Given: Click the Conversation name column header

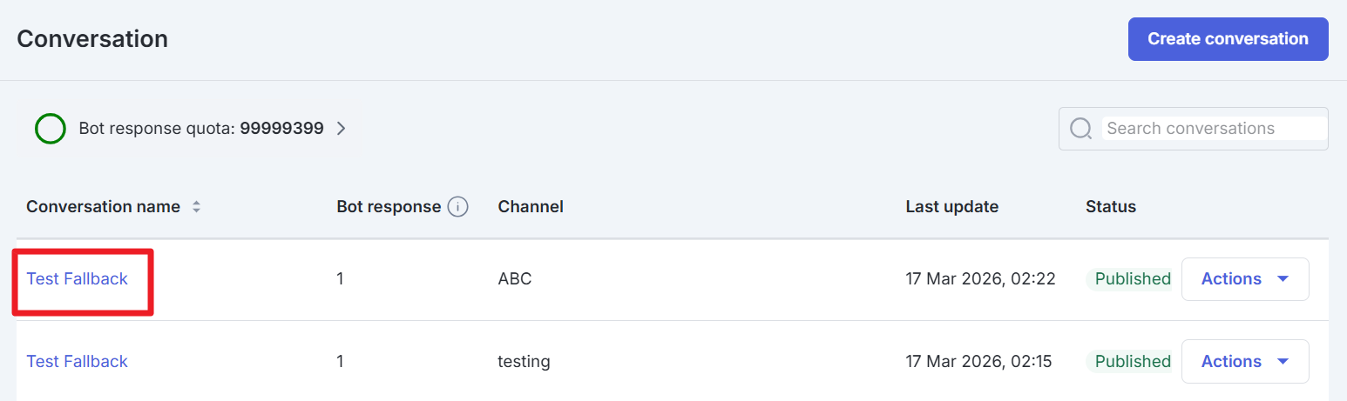Looking at the screenshot, I should click(103, 207).
